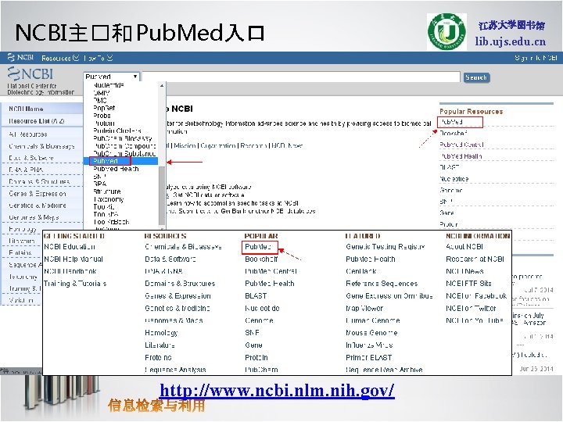563x422 pixels.
Task: Open NCBI Education under Getting Started
Action: point(70,247)
